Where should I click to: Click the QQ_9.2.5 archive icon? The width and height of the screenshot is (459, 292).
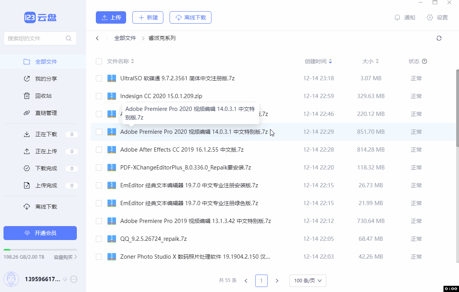(x=111, y=239)
